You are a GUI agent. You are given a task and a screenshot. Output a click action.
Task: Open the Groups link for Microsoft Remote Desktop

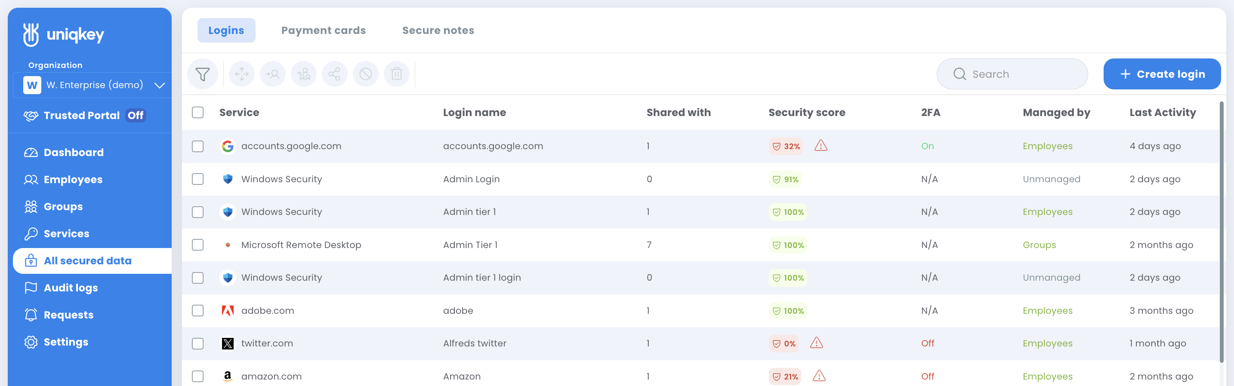click(x=1039, y=245)
